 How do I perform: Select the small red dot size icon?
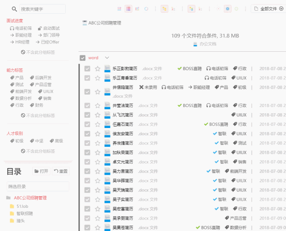[219, 9]
